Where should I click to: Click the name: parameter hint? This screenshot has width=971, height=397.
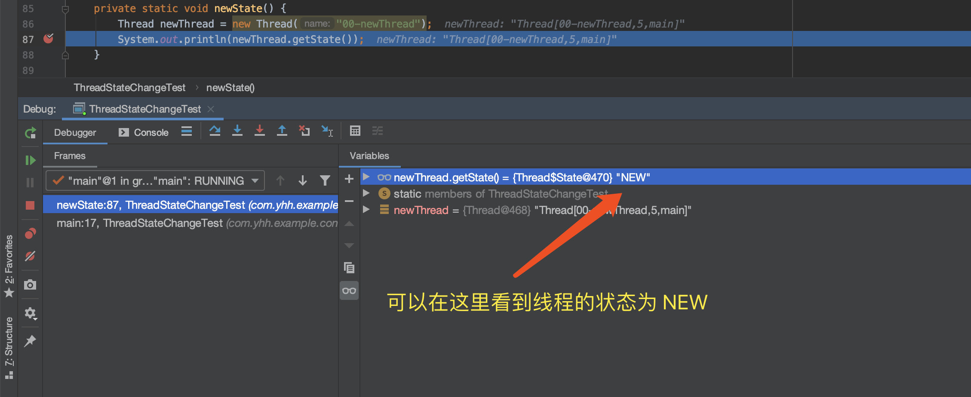click(x=317, y=24)
